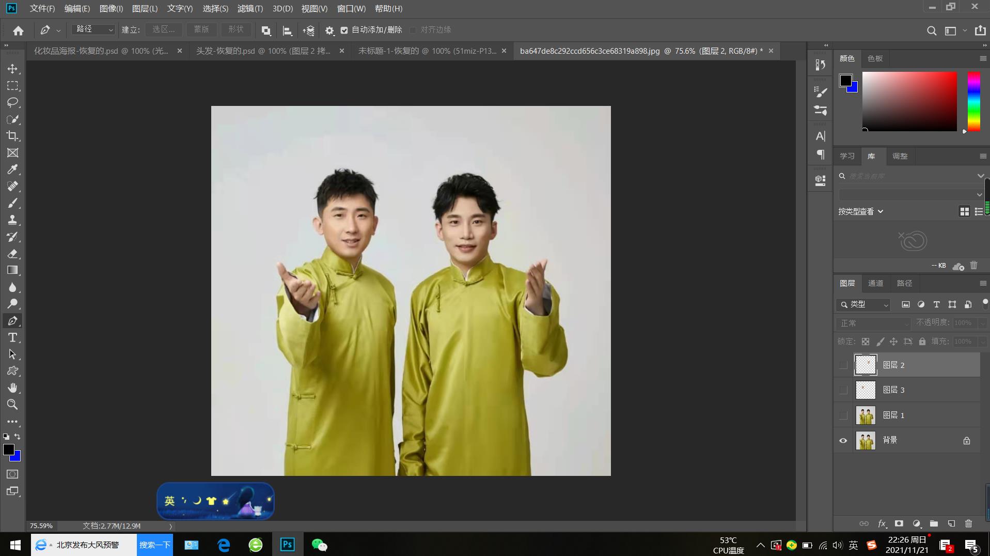The width and height of the screenshot is (990, 556).
Task: Switch to 头发-恢复的.psd document tab
Action: click(x=263, y=51)
